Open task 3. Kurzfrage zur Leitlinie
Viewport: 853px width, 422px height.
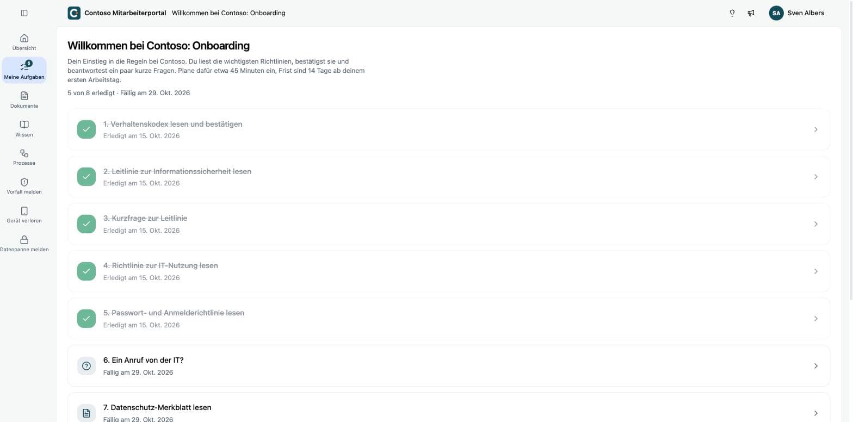tap(449, 224)
